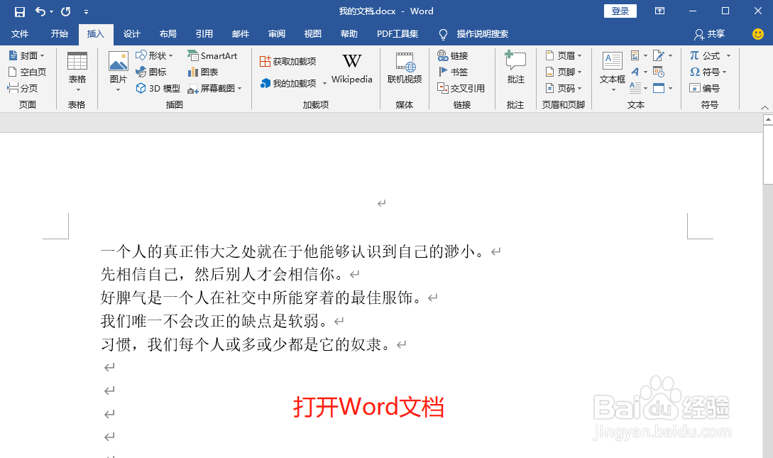Click the Signature Line pen icon
This screenshot has width=773, height=458.
[659, 55]
